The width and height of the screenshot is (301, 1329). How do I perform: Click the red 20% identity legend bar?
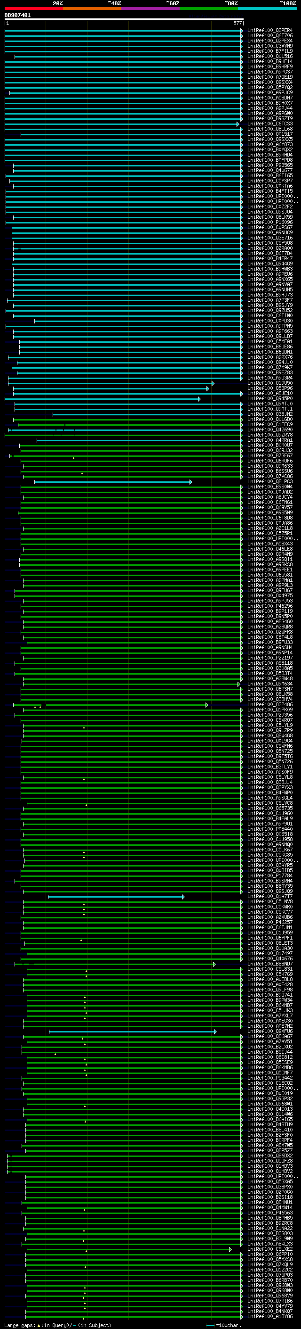pyautogui.click(x=33, y=8)
